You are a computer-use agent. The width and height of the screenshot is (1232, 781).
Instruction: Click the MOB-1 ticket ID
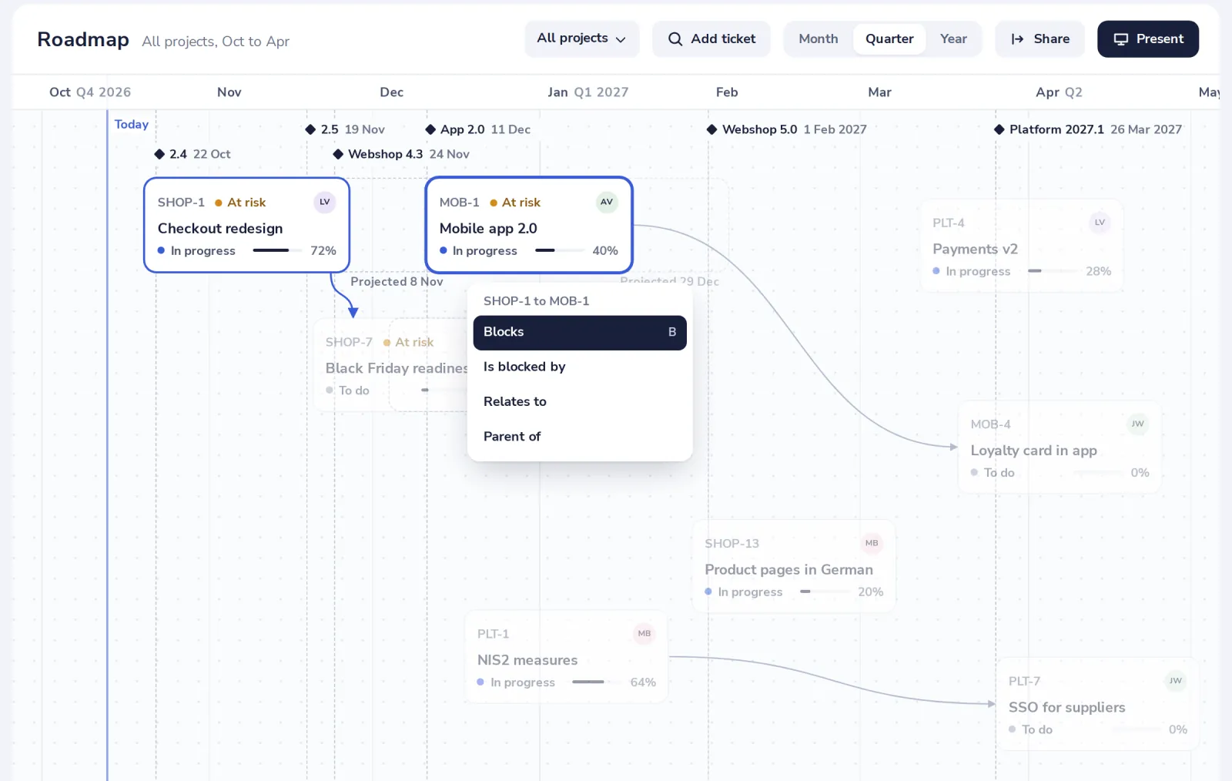459,203
